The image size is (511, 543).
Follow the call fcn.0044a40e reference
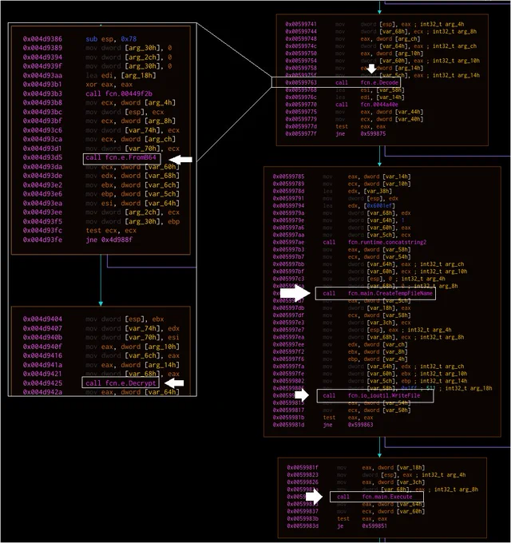click(x=366, y=105)
